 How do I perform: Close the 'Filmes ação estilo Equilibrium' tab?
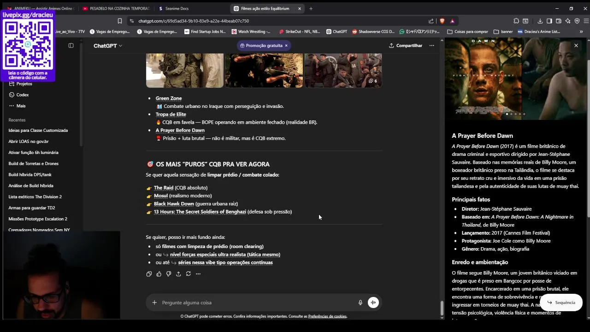tap(300, 8)
